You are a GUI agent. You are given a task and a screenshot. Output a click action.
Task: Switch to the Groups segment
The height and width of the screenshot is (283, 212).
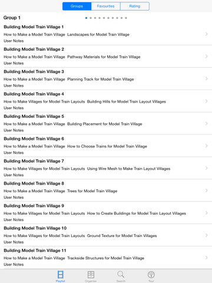tap(77, 6)
